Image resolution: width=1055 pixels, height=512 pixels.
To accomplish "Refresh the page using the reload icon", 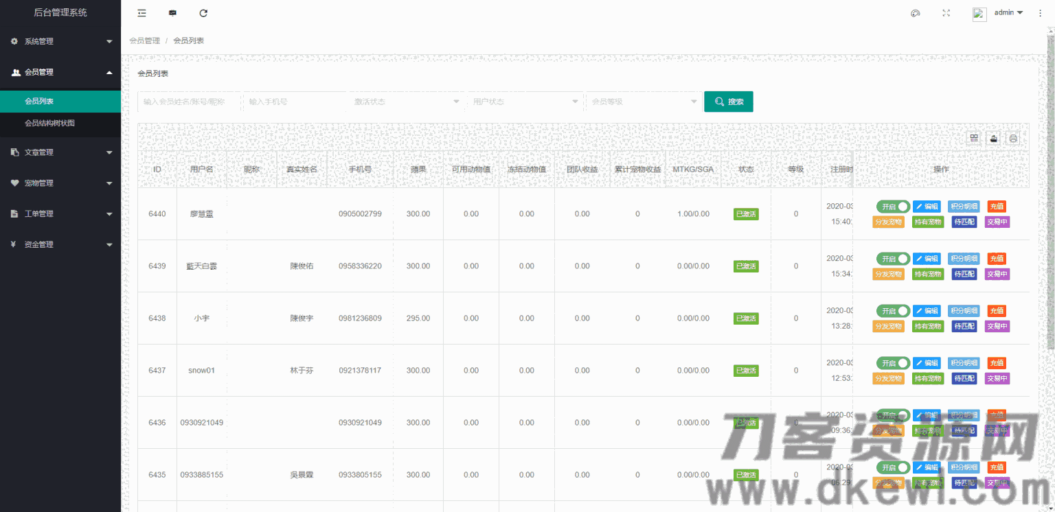I will click(203, 12).
